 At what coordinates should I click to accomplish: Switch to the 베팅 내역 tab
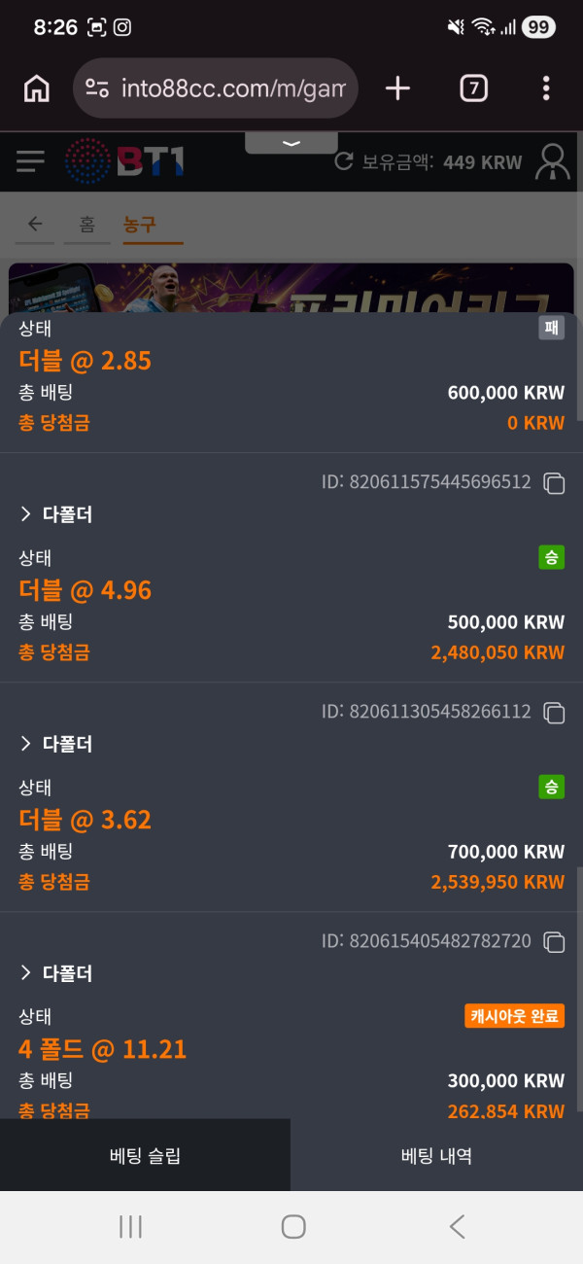click(x=436, y=1155)
